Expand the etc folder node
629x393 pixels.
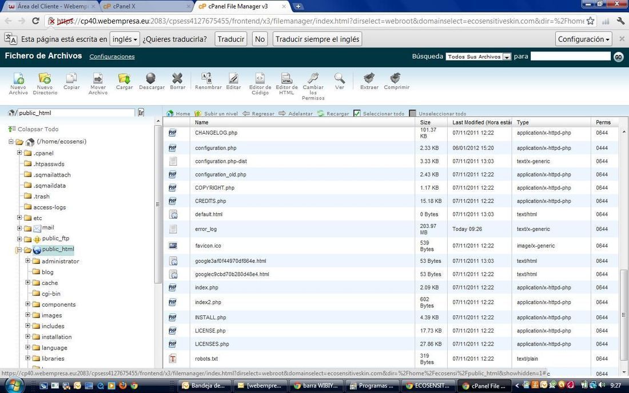[19, 218]
